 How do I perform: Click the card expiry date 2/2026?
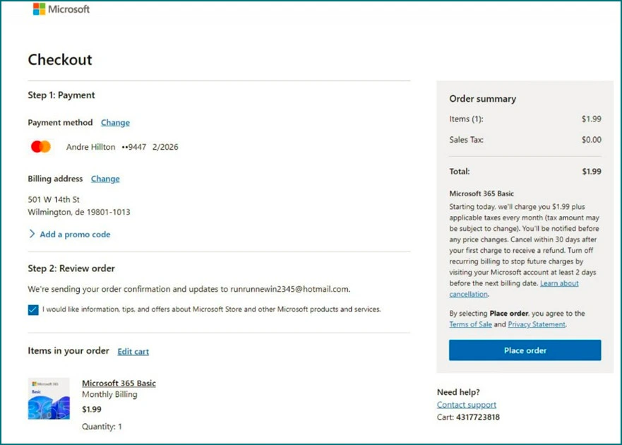[x=165, y=147]
